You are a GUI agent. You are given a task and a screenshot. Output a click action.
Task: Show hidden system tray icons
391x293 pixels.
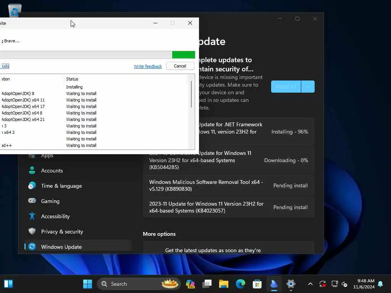pyautogui.click(x=310, y=284)
